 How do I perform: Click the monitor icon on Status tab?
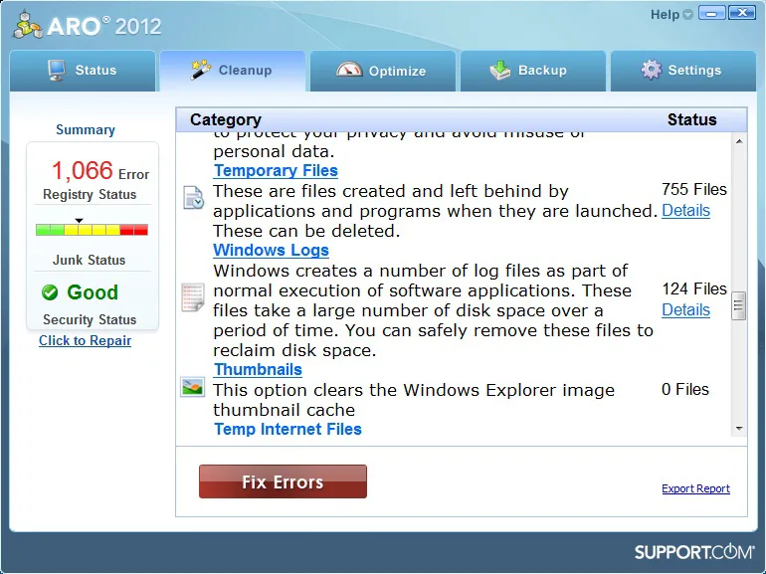click(57, 71)
